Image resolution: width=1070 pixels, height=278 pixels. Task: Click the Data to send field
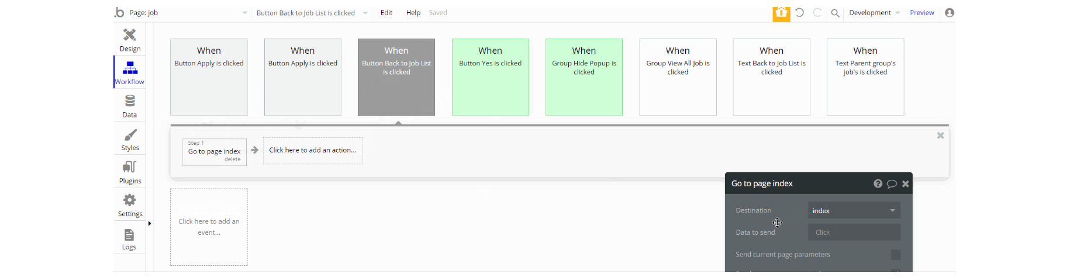coord(854,232)
